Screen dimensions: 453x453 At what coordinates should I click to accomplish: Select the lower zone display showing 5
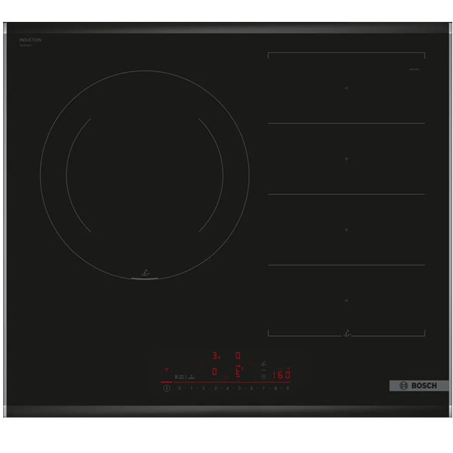click(x=237, y=372)
